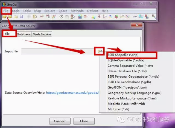175x128 pixels.
Task: Click the Connect button
Action: click(60, 121)
